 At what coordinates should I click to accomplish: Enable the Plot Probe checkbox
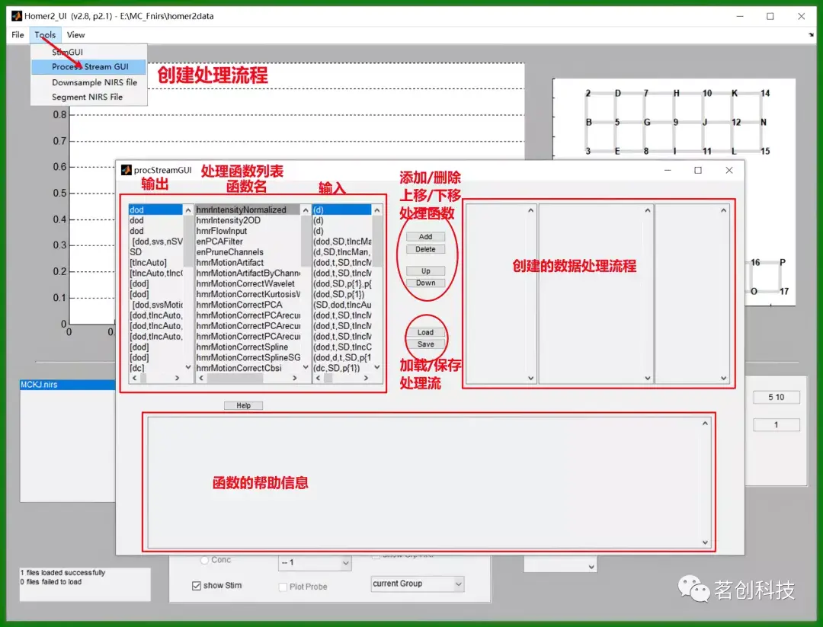coord(283,587)
